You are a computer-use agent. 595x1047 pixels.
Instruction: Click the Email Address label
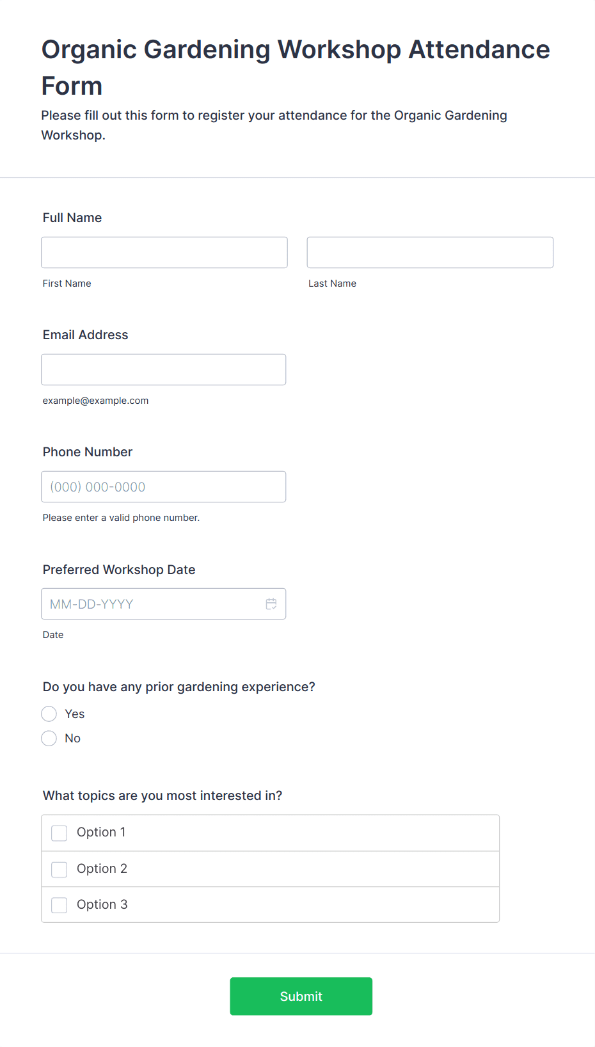pos(86,335)
